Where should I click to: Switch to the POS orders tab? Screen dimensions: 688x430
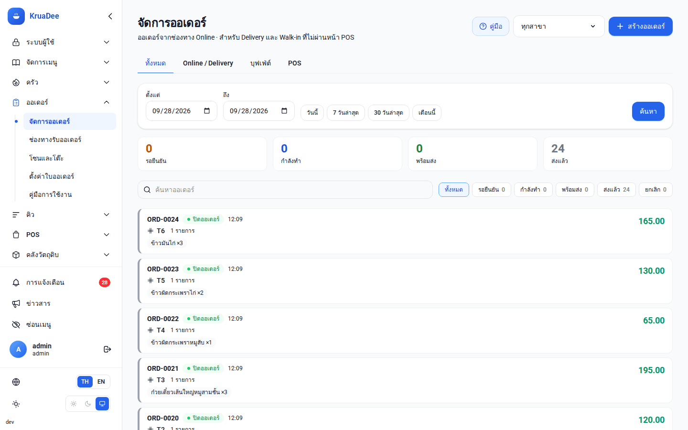tap(295, 63)
